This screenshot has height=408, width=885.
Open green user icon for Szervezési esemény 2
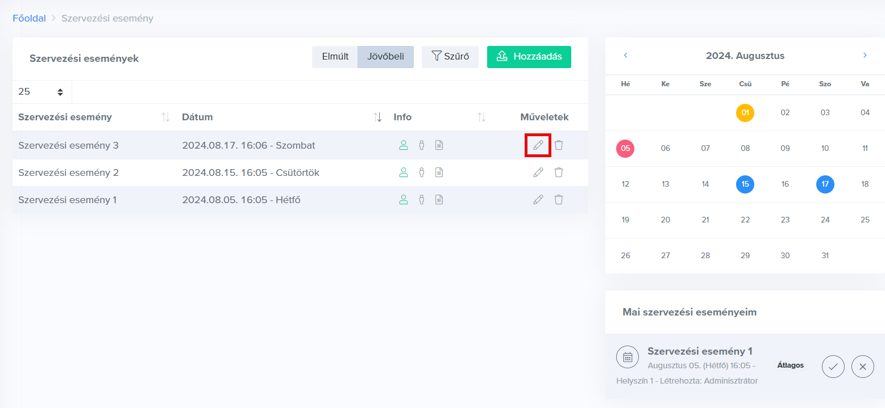click(x=404, y=173)
